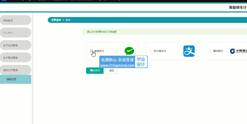Screen dimensions: 247x124
Task: Select the 微信支付 radio button
Action: click(91, 51)
